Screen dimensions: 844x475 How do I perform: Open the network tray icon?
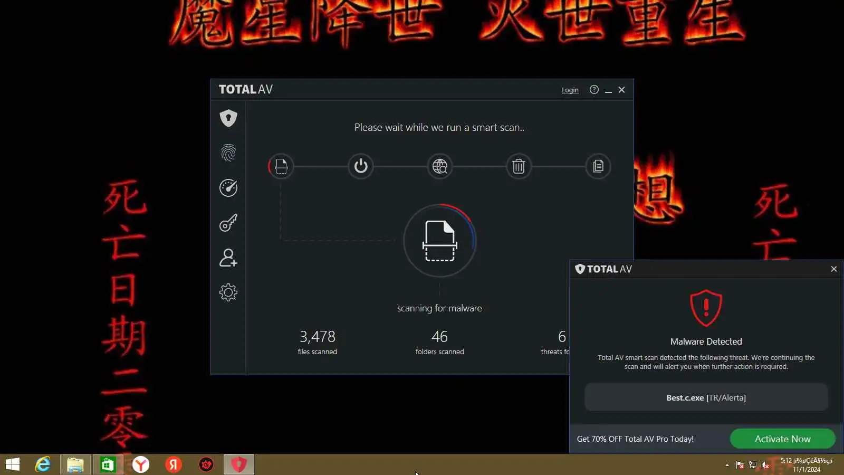pos(753,465)
